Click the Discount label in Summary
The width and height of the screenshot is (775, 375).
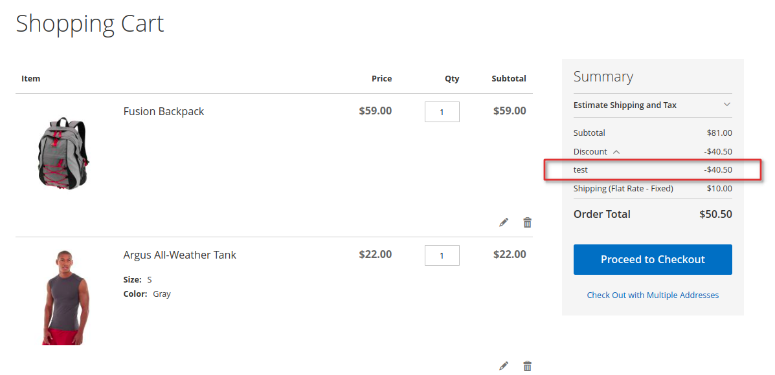coord(590,151)
